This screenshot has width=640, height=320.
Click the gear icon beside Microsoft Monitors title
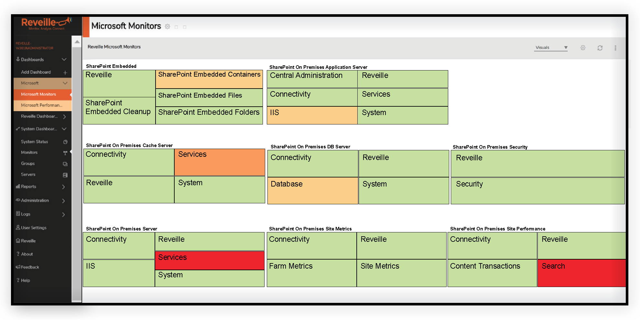point(167,27)
